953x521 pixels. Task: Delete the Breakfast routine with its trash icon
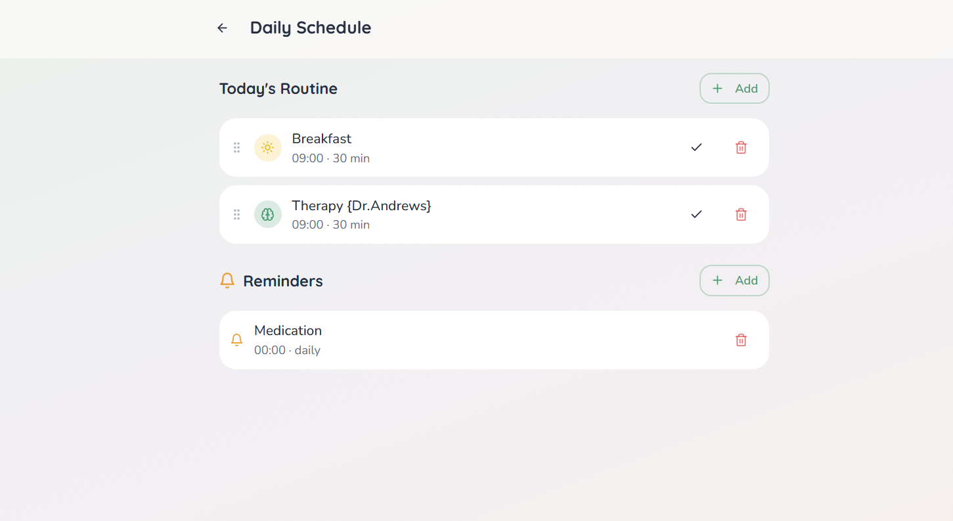coord(741,147)
